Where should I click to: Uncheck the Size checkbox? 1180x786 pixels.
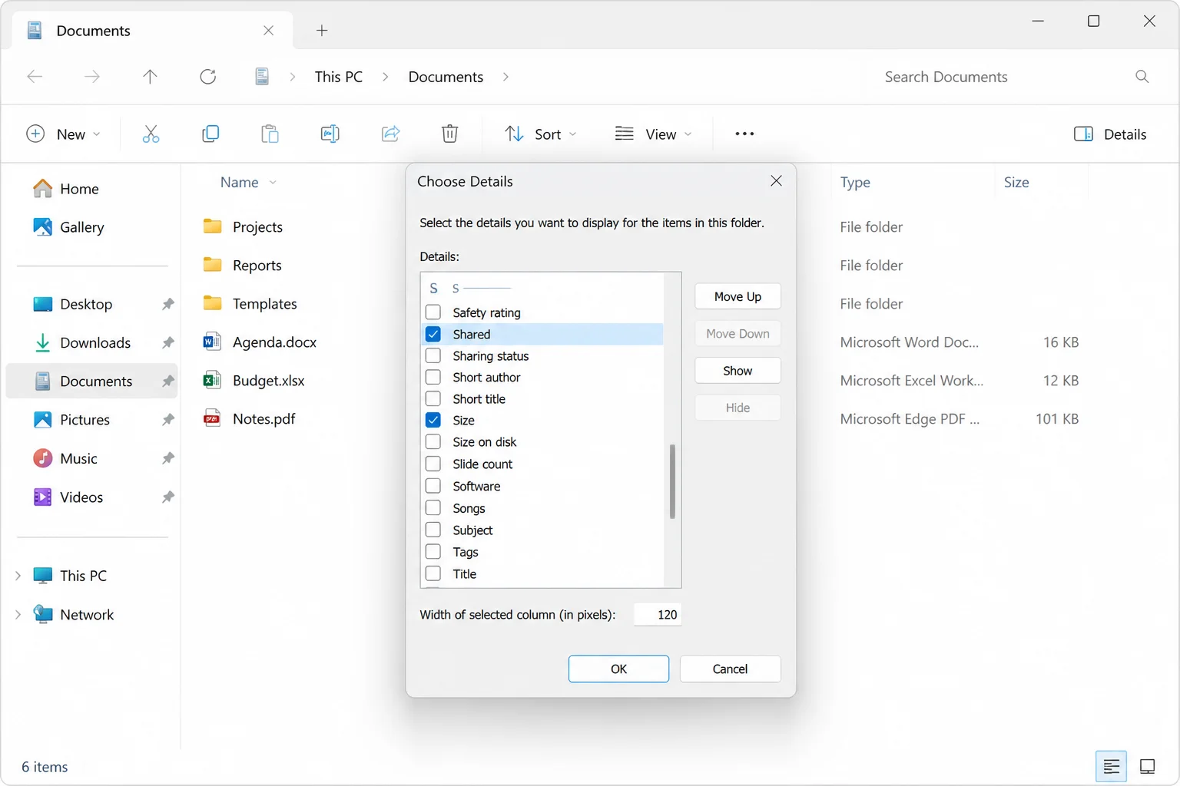click(x=433, y=420)
